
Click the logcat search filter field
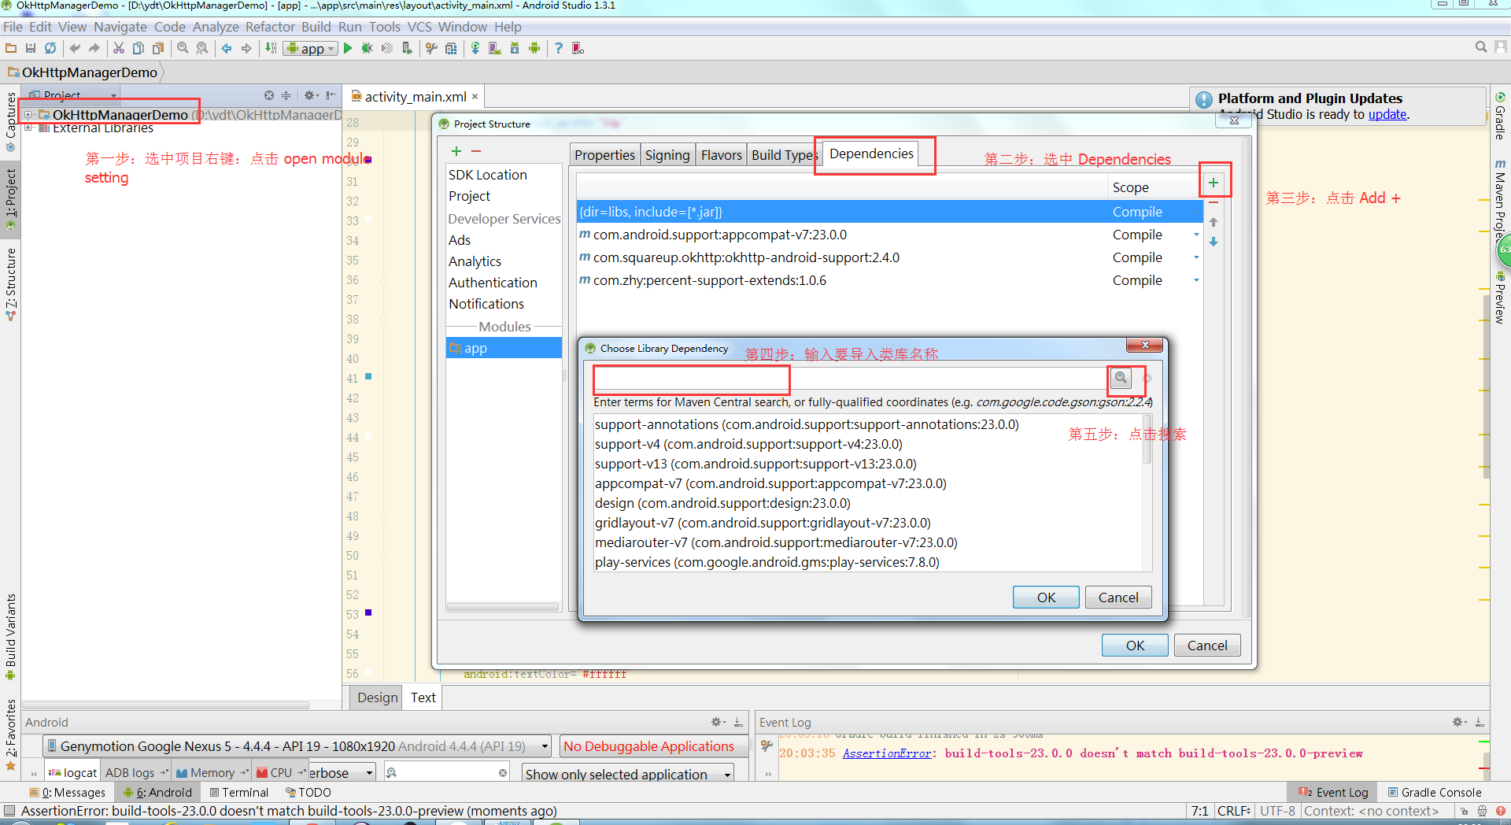[447, 773]
